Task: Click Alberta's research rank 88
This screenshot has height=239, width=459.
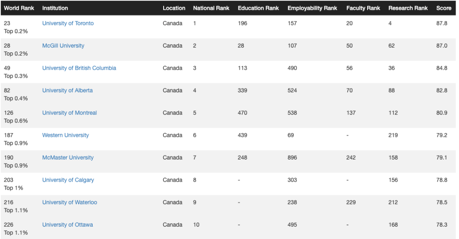Action: pos(392,91)
